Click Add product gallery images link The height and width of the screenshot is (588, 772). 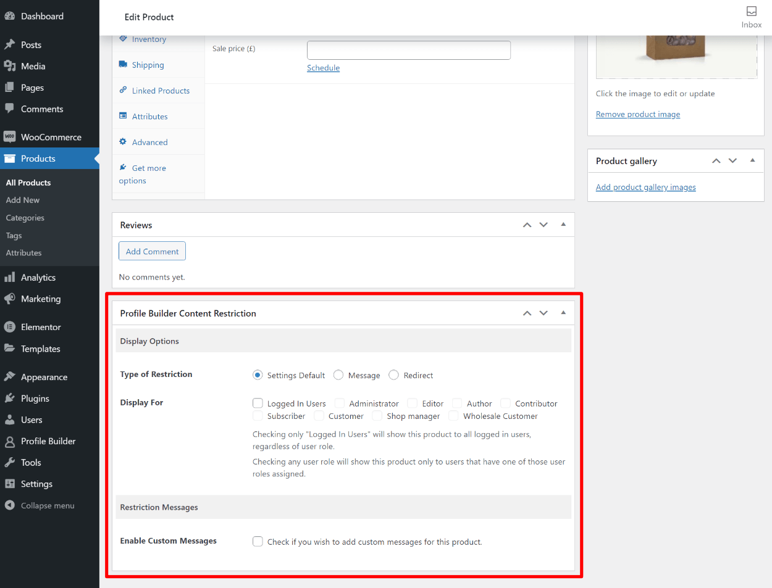tap(646, 187)
